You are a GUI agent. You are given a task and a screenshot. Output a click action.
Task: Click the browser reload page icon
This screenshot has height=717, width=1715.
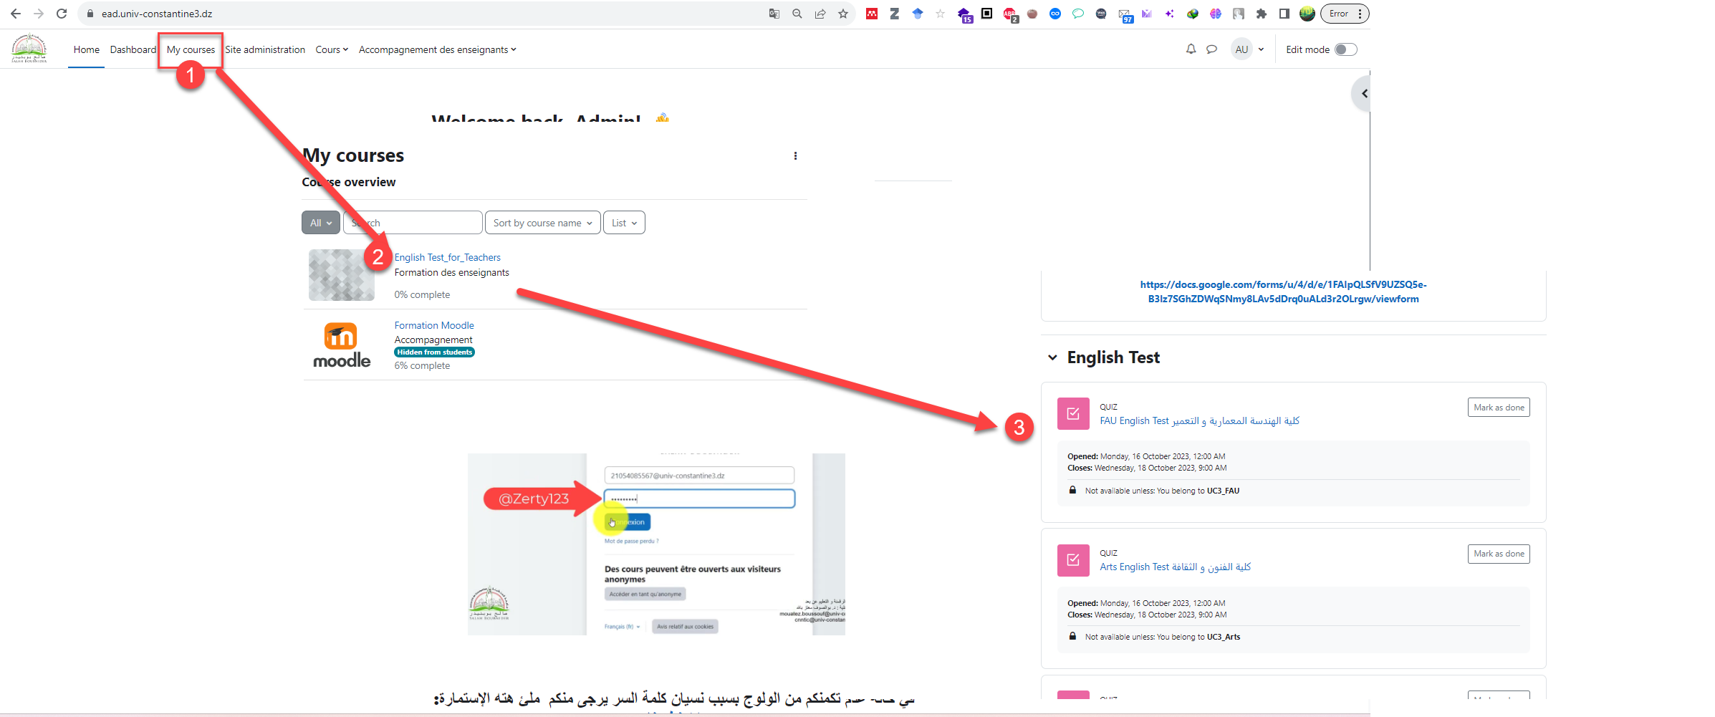(62, 14)
